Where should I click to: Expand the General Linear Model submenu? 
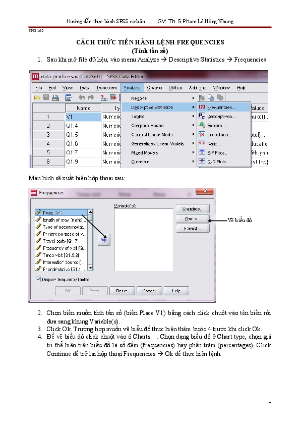[x=159, y=134]
